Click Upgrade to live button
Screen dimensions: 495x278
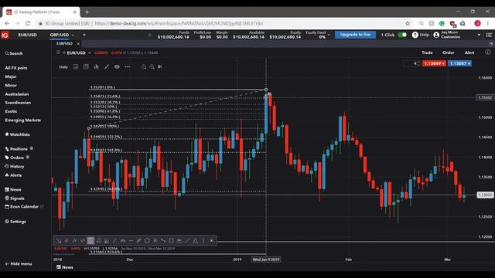coord(355,35)
